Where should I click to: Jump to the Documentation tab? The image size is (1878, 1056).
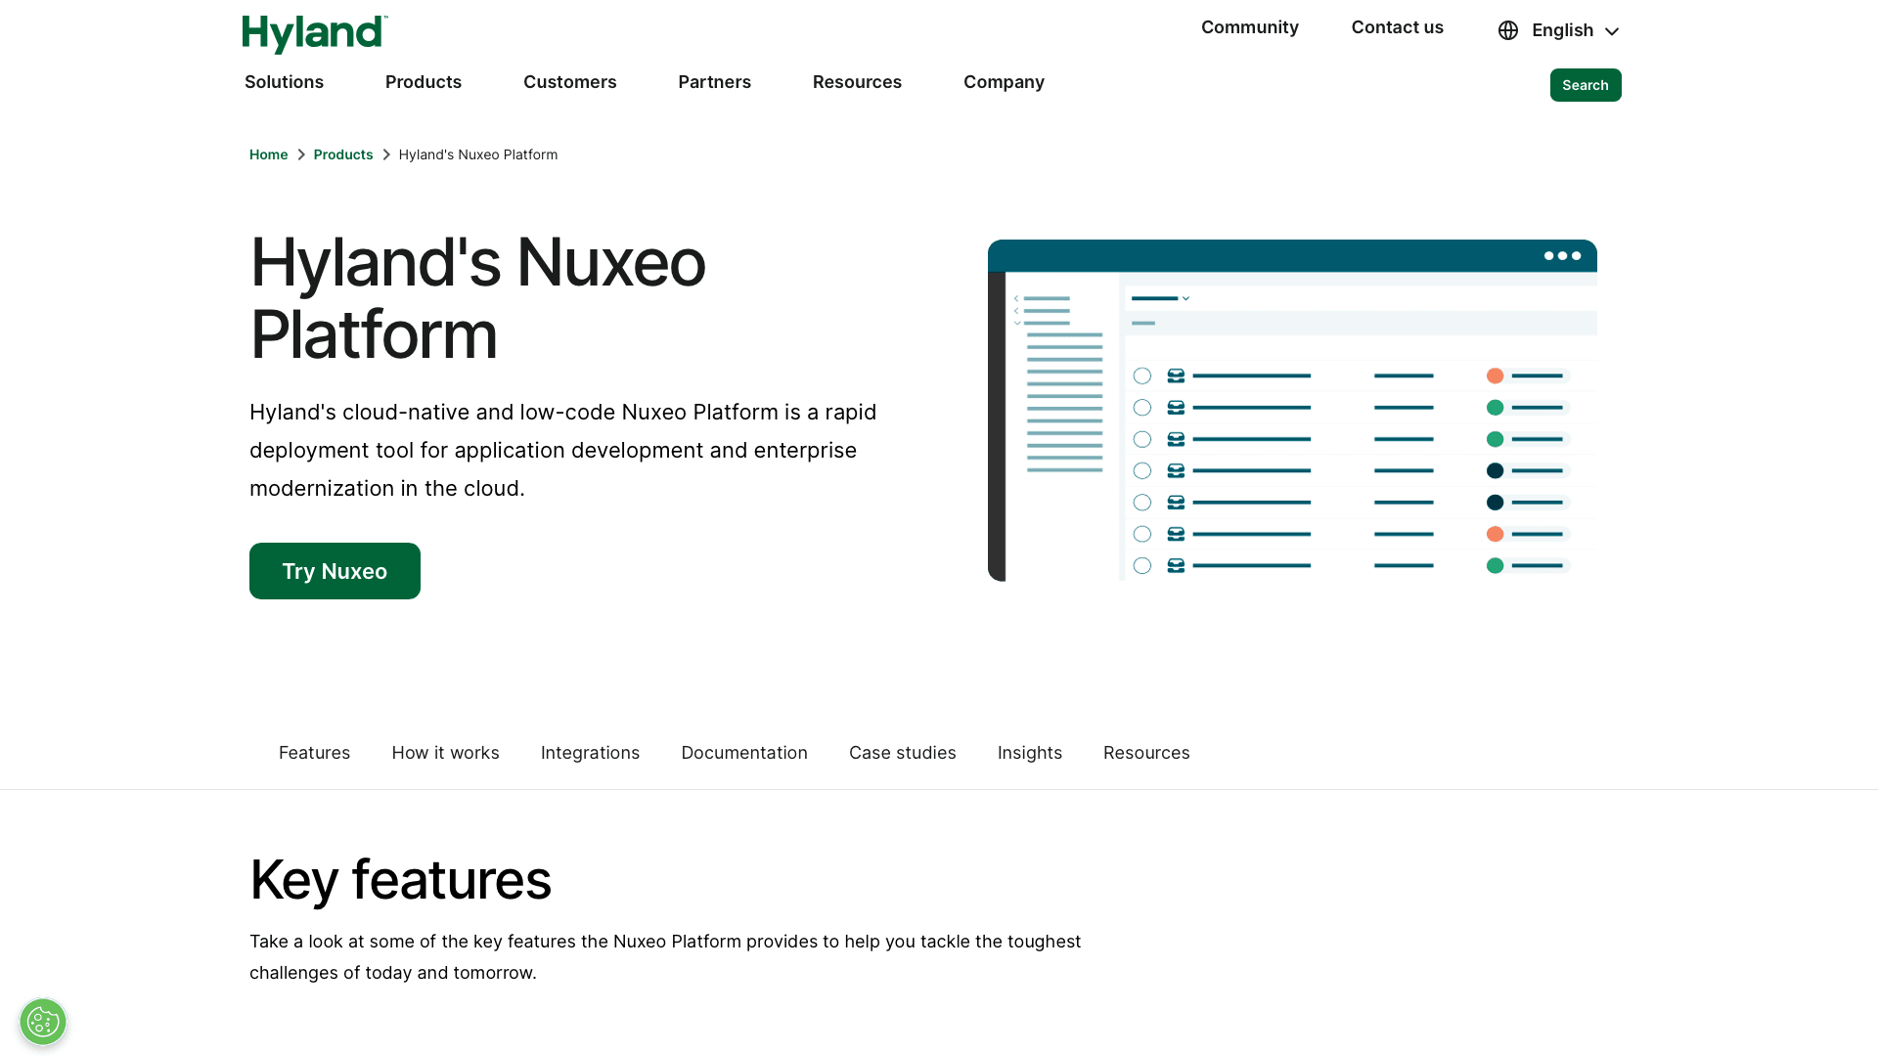tap(744, 753)
